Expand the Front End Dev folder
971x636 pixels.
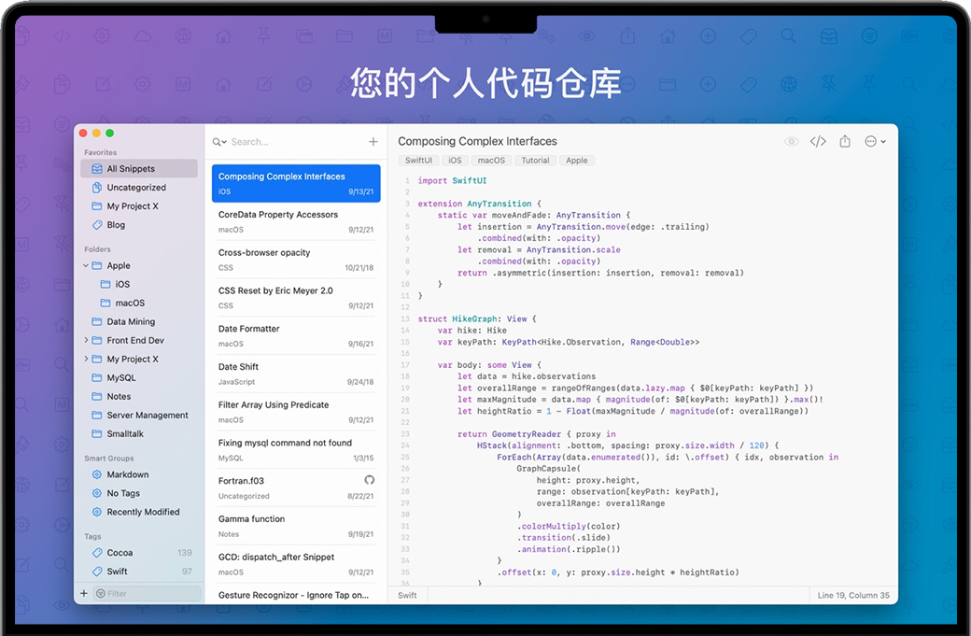[86, 340]
